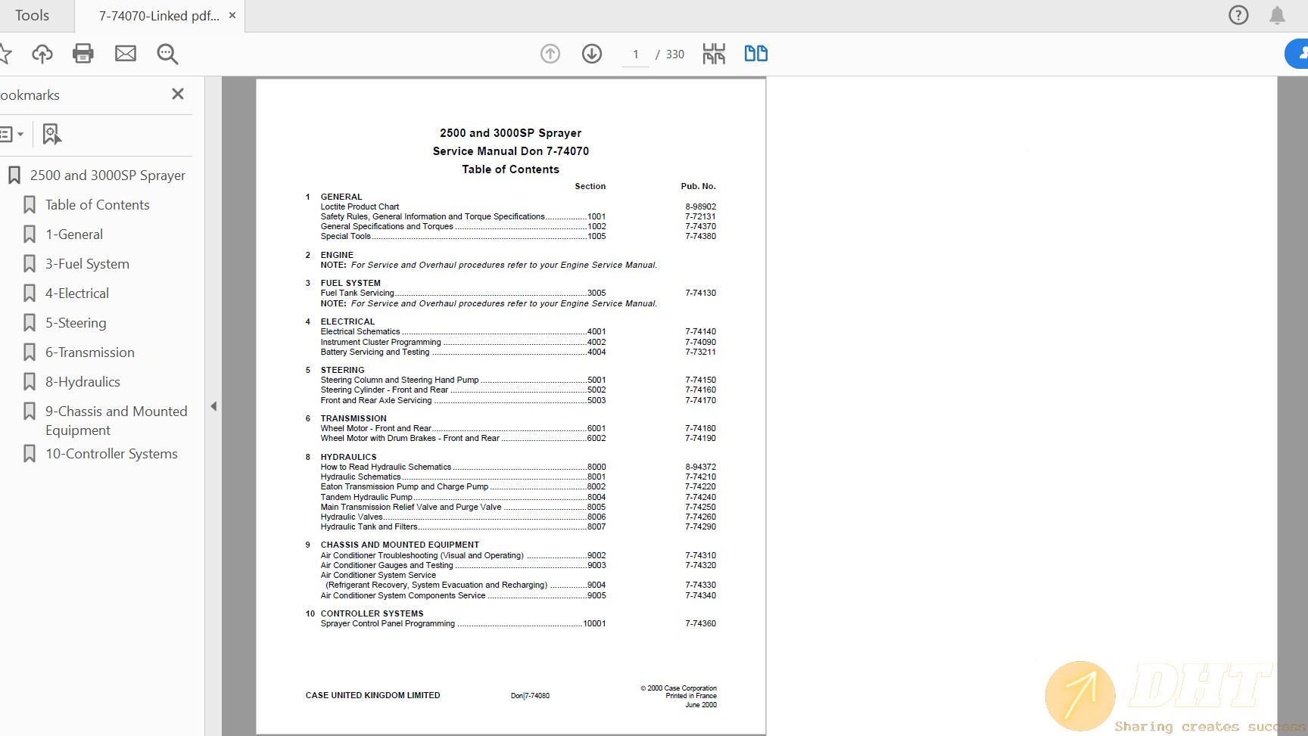Click the fit page scrolling icon
Image resolution: width=1308 pixels, height=736 pixels.
coord(714,54)
